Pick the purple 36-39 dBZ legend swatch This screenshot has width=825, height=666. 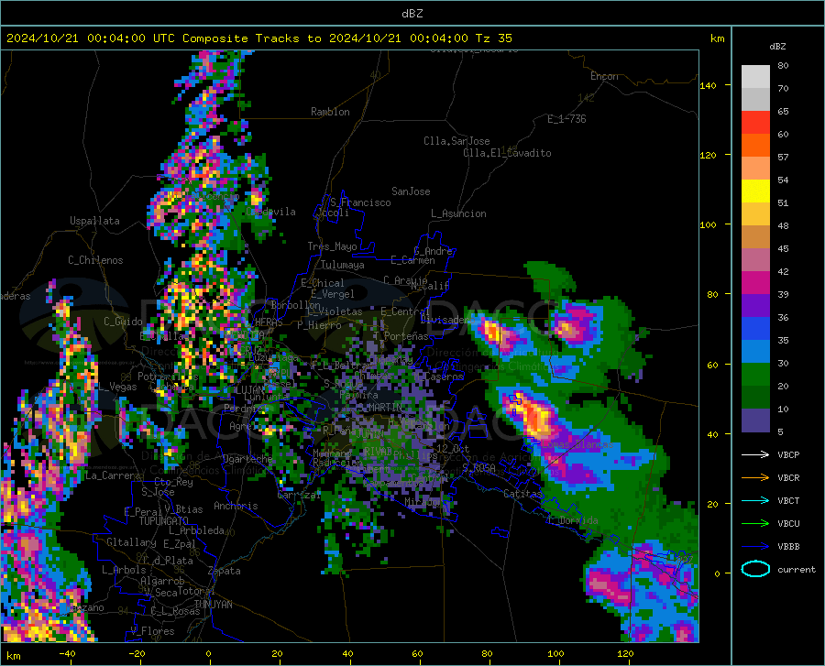[x=755, y=306]
